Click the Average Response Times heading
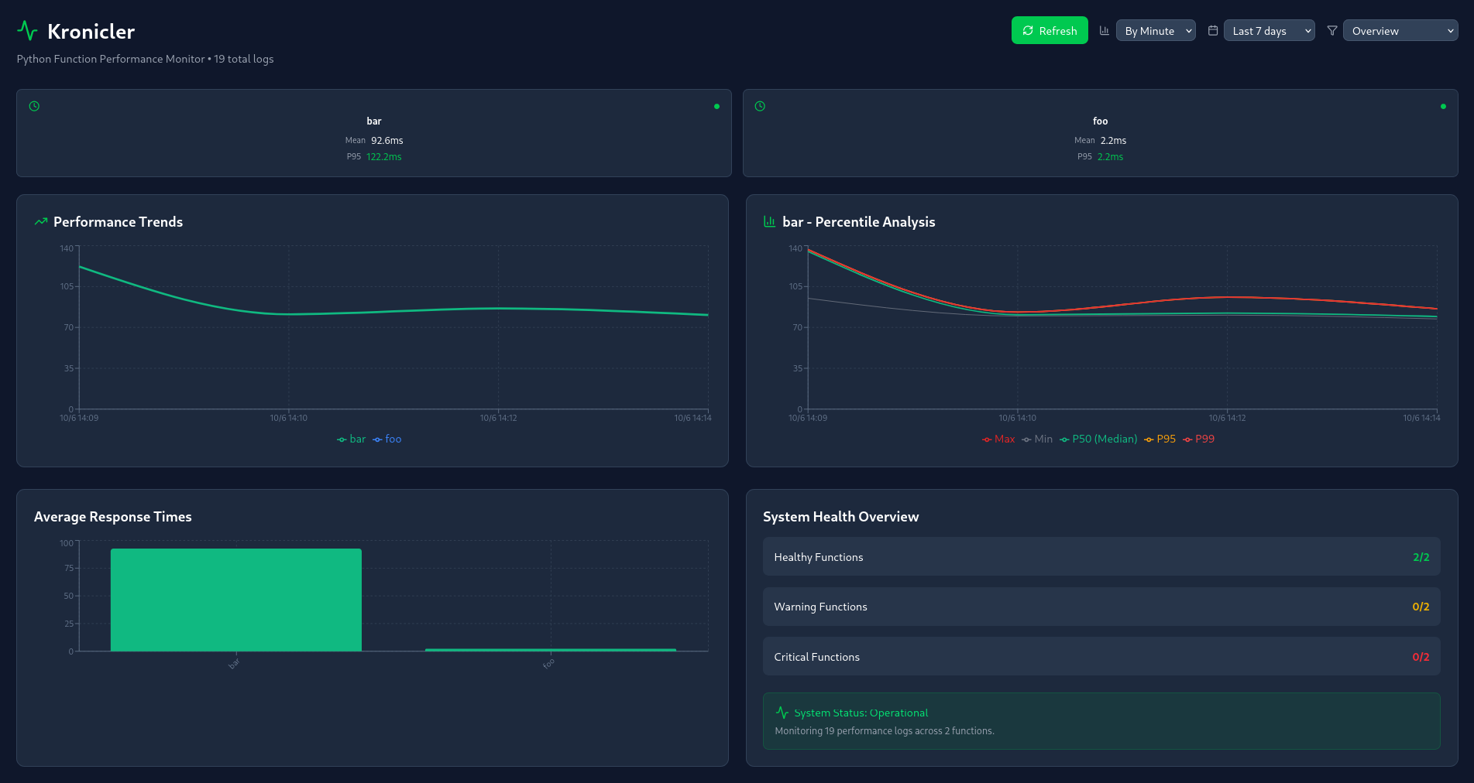1474x783 pixels. pyautogui.click(x=113, y=517)
